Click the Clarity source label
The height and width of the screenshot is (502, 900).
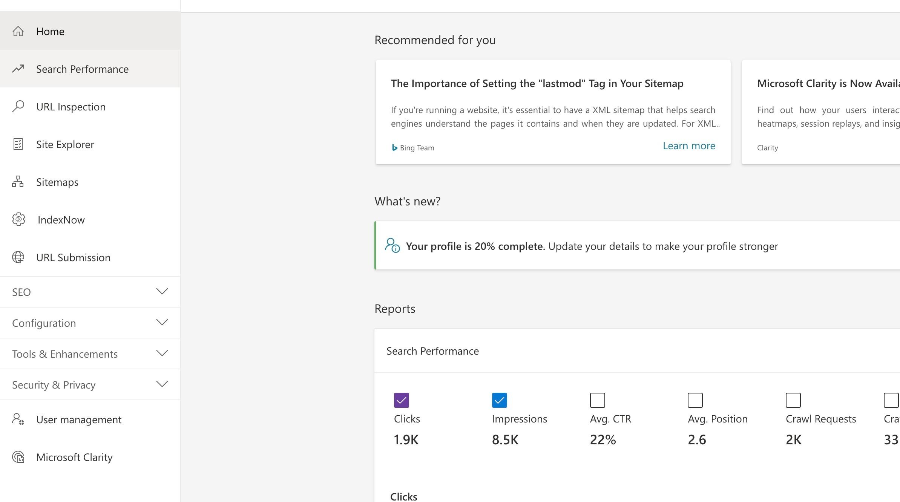pyautogui.click(x=767, y=148)
